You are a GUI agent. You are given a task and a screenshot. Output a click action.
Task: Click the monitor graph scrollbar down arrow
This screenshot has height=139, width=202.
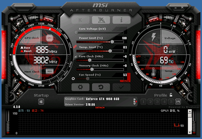coord(190,132)
